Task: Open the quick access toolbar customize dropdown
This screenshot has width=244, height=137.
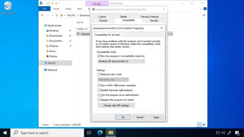Action: [56, 3]
